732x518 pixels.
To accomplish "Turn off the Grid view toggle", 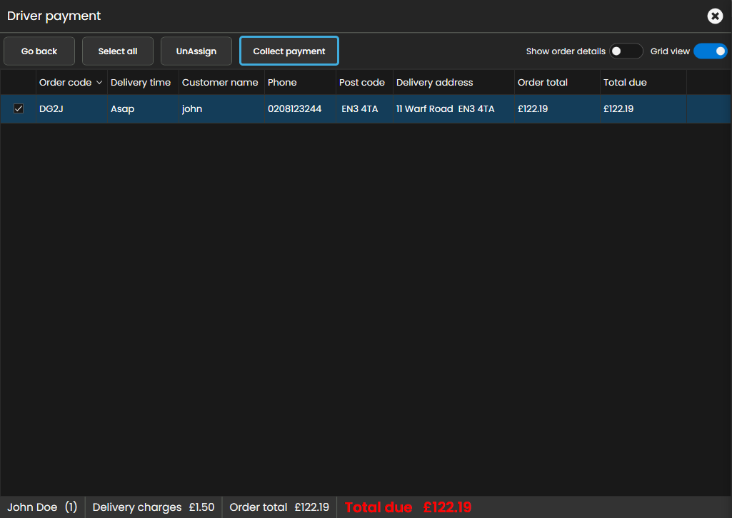I will point(710,51).
